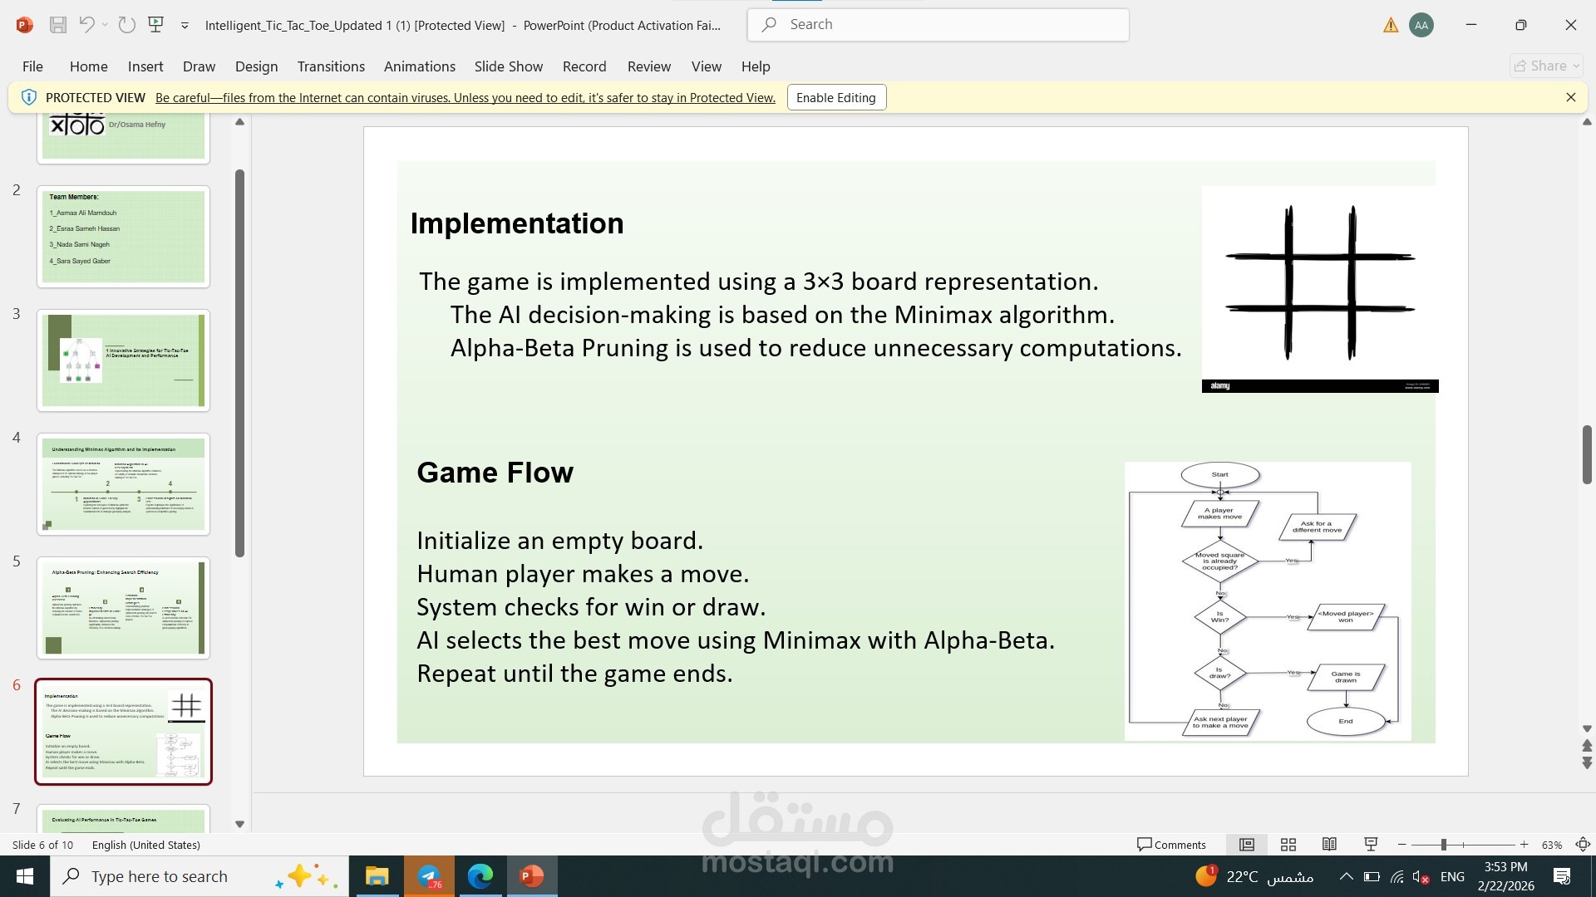This screenshot has width=1596, height=897.
Task: Switch to Normal view
Action: 1247,844
